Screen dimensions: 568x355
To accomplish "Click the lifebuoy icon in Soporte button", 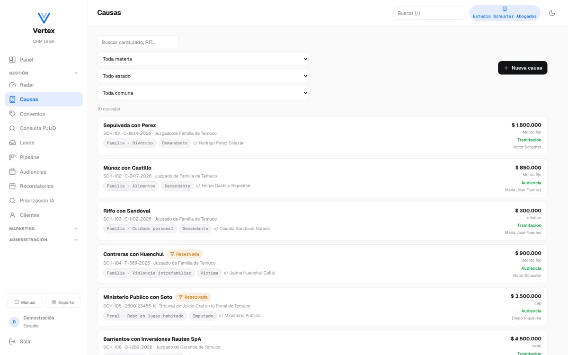I will coord(54,302).
